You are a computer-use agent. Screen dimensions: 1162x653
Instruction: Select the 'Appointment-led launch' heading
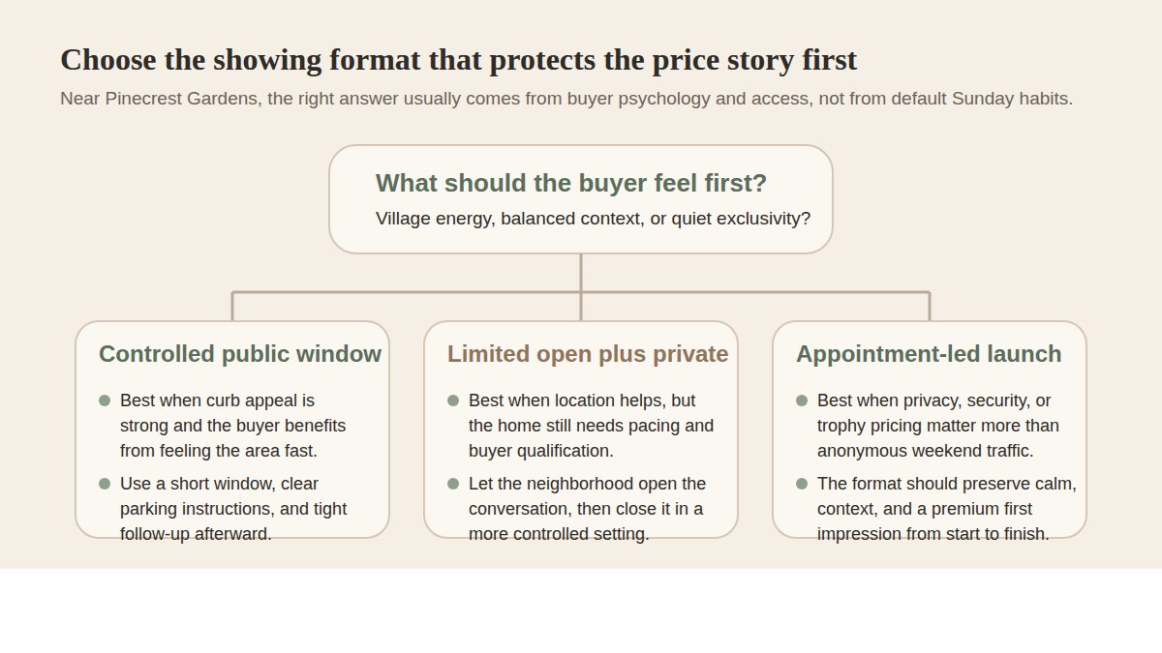coord(929,354)
